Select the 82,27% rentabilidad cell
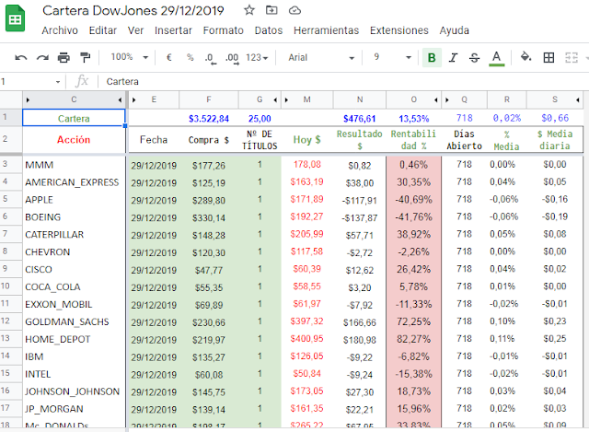589x432 pixels. [413, 339]
